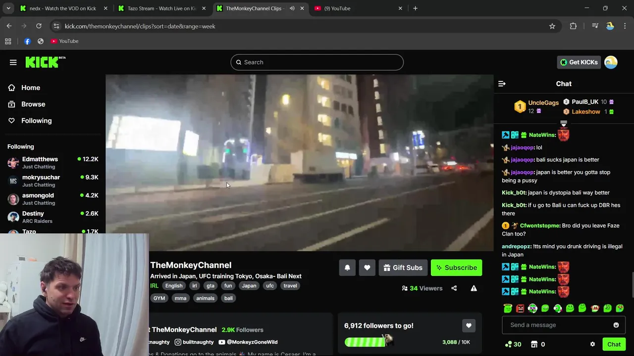Viewport: 634px width, 356px height.
Task: Insert the angel halo quick emote
Action: (x=508, y=308)
